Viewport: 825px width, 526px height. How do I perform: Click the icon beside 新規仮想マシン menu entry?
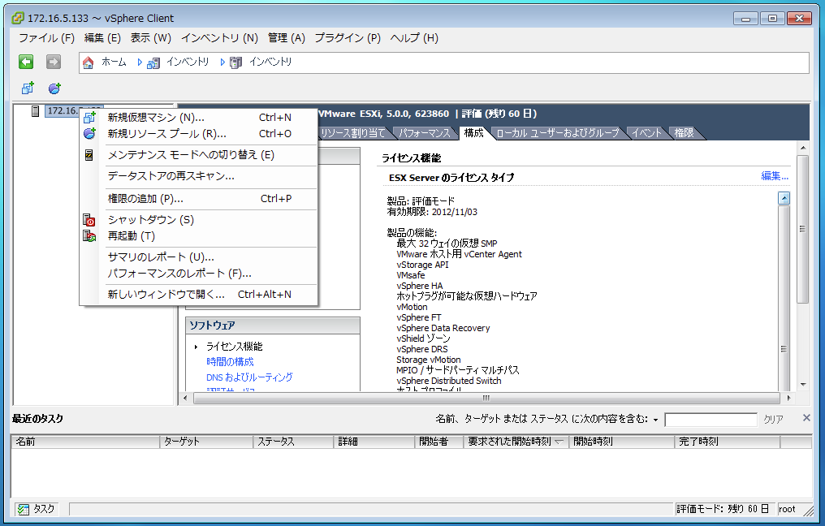pyautogui.click(x=89, y=118)
